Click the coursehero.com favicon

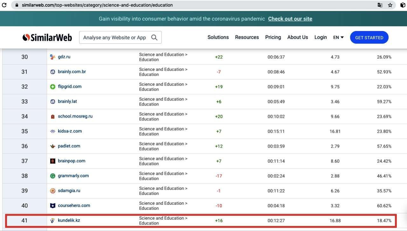tap(53, 206)
